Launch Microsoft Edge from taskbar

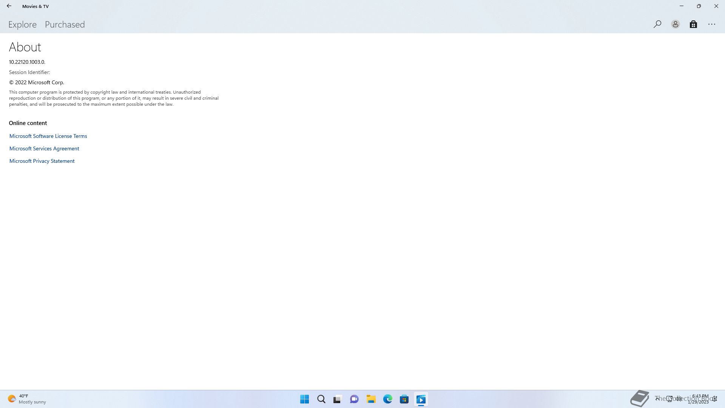[387, 399]
